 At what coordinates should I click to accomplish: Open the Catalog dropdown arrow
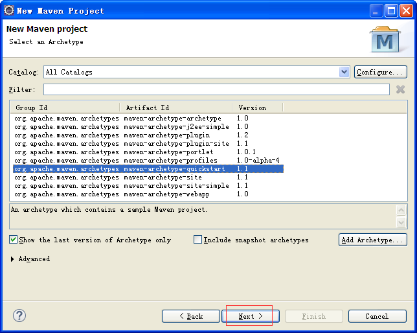click(344, 72)
